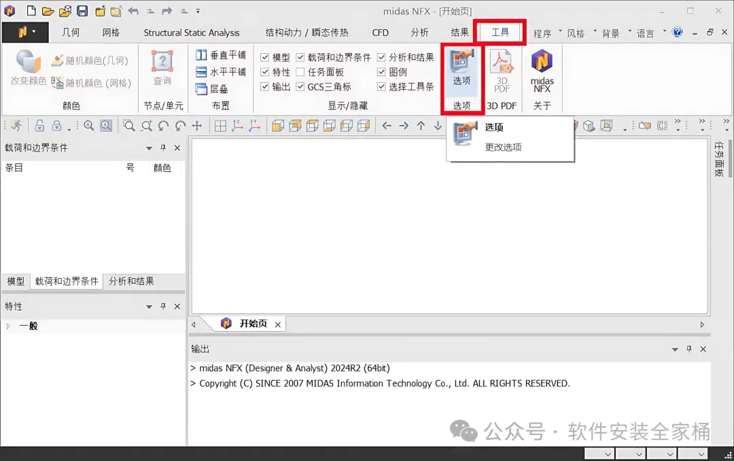This screenshot has height=461, width=734.
Task: Uncheck the 输出 display checkbox
Action: click(x=265, y=86)
